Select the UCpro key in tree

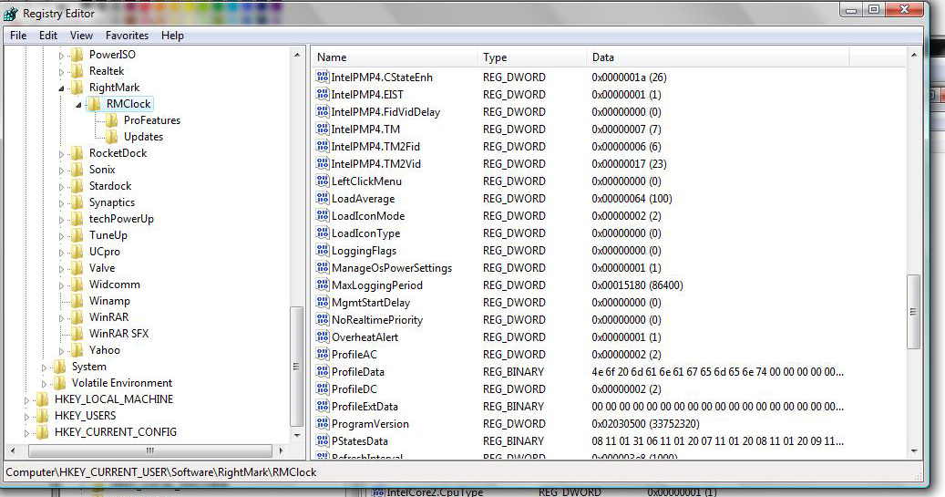104,252
